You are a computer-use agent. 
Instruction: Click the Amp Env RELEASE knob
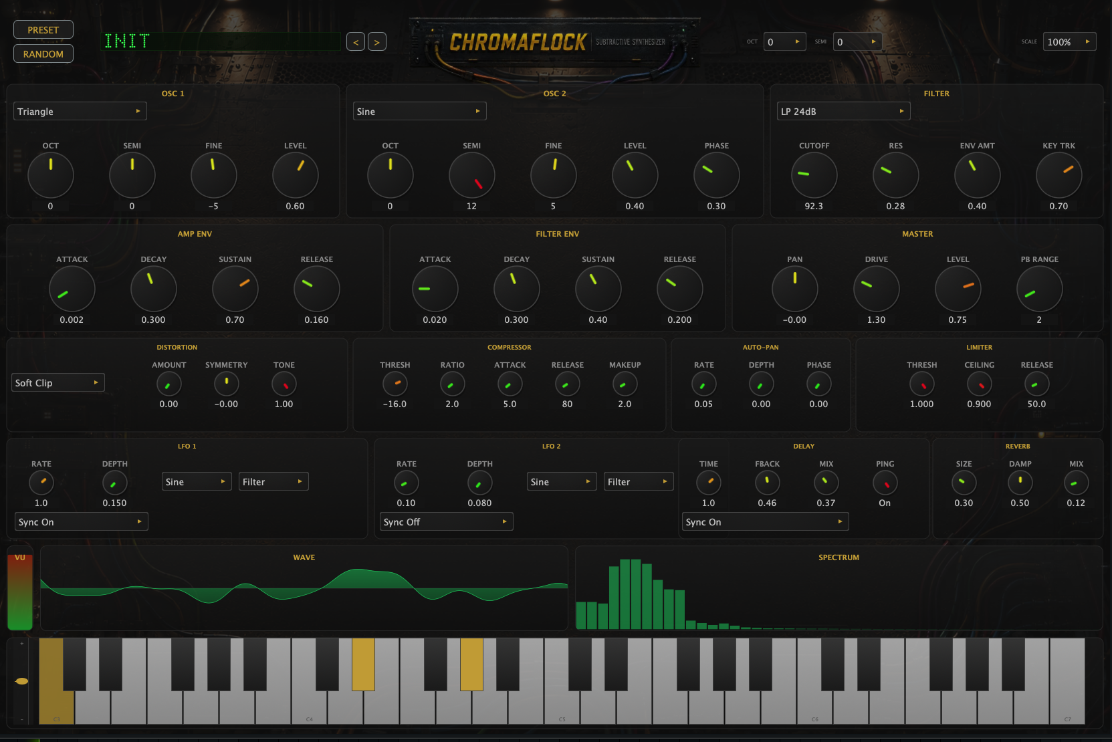click(x=317, y=289)
